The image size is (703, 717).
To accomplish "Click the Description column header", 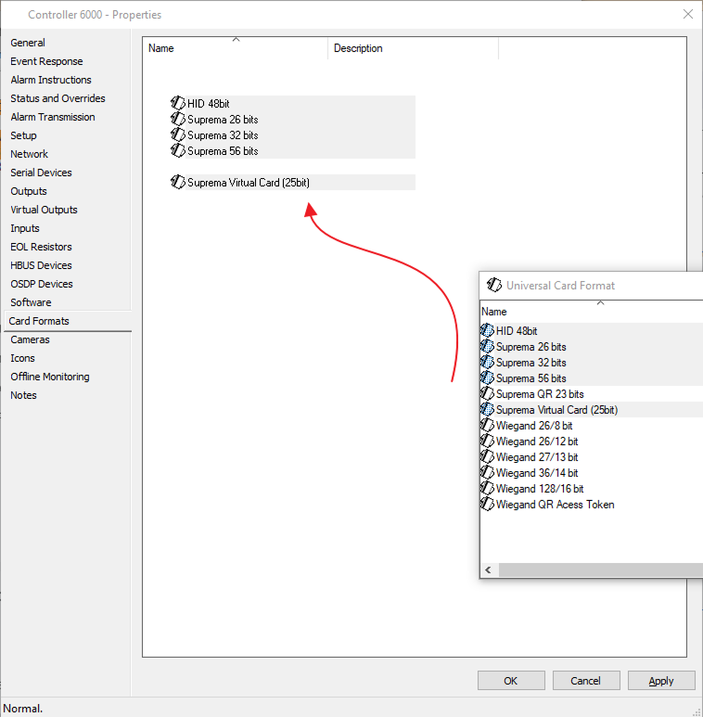I will click(x=413, y=48).
